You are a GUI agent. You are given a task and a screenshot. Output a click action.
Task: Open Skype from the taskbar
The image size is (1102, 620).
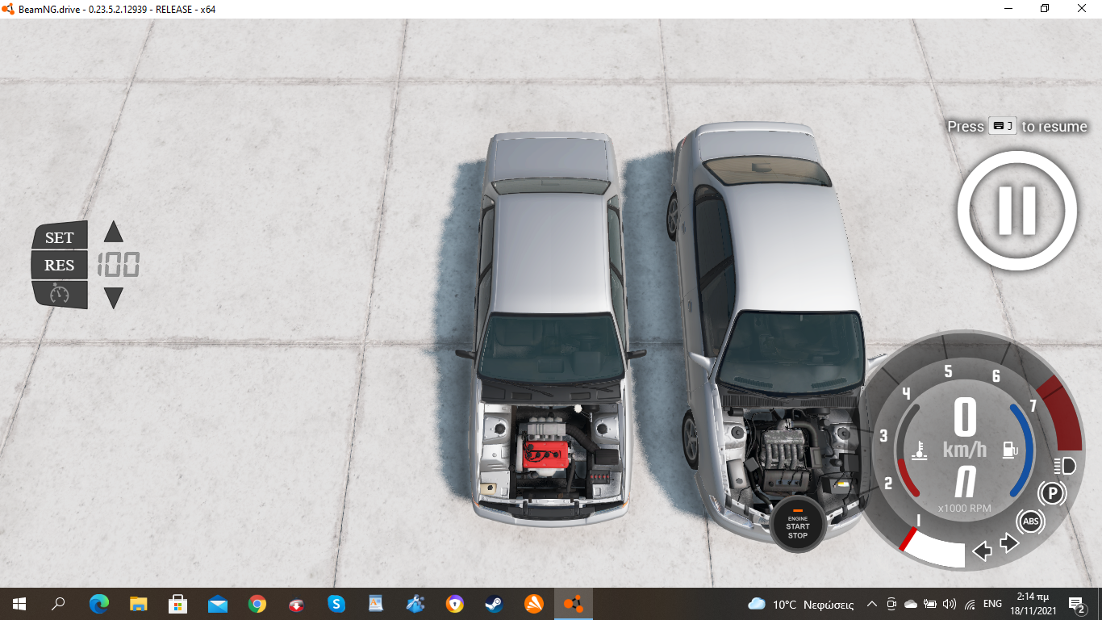[336, 603]
